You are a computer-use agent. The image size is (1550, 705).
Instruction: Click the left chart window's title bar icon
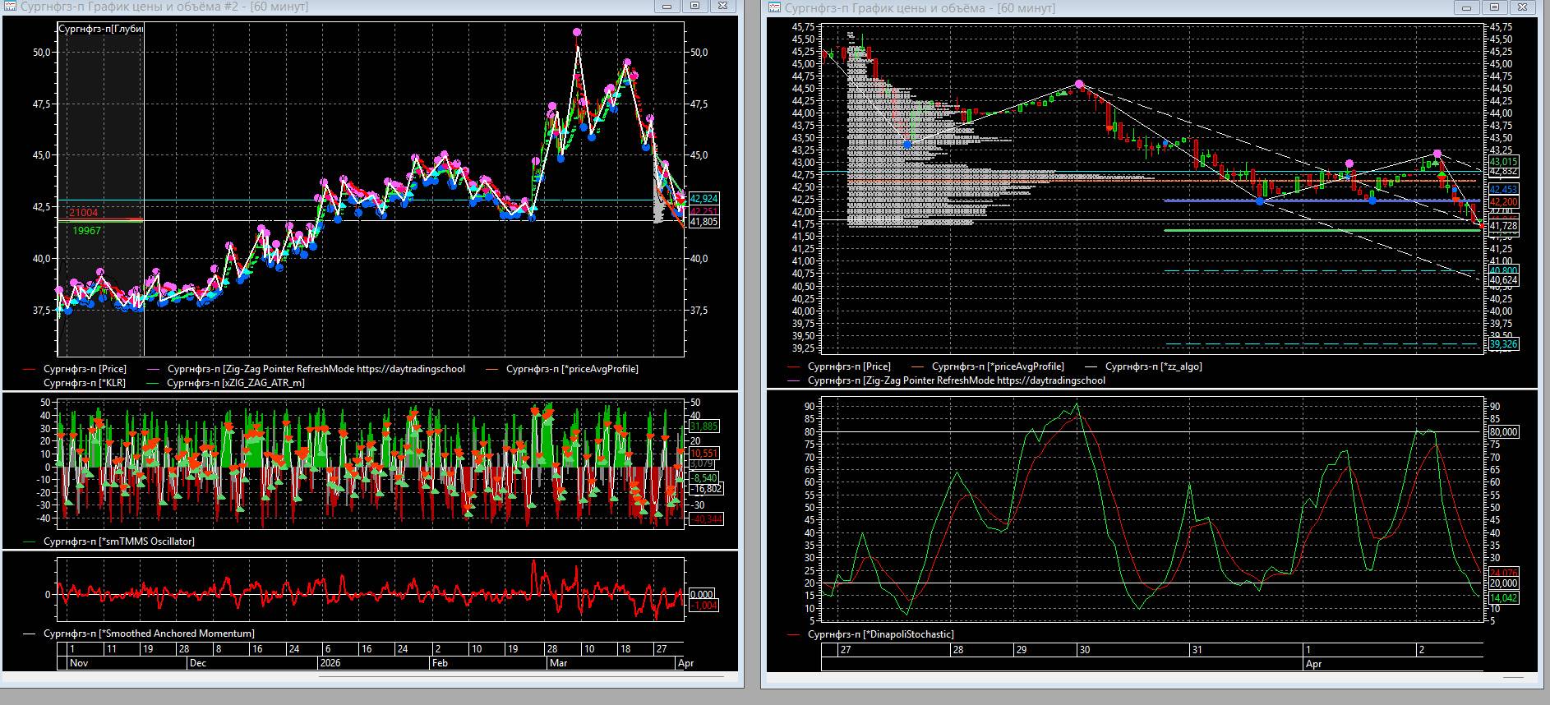12,7
